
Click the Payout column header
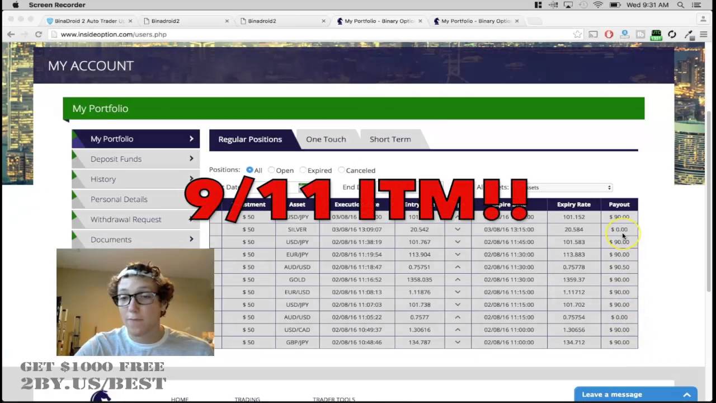point(619,205)
